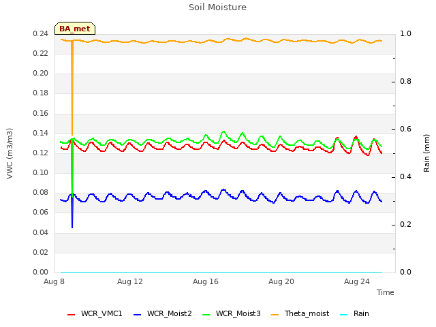Click the Soil Moisture chart title
The height and width of the screenshot is (327, 436).
point(217,7)
